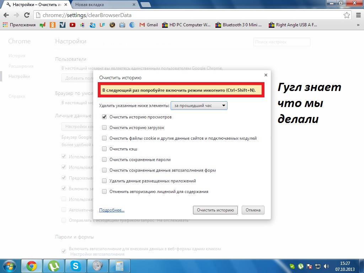364x273 pixels.
Task: Open the Calculator taskbar icon
Action: (x=120, y=266)
